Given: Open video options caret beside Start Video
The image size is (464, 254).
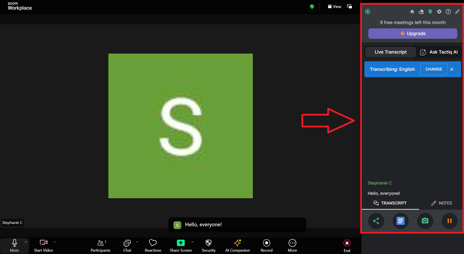Looking at the screenshot, I should (x=55, y=242).
